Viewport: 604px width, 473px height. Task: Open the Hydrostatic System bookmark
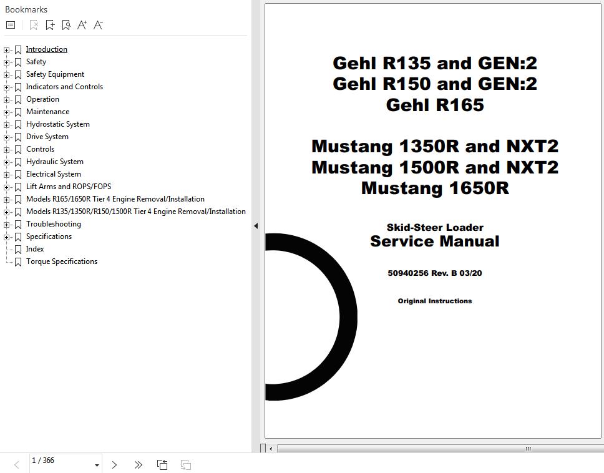pyautogui.click(x=58, y=124)
